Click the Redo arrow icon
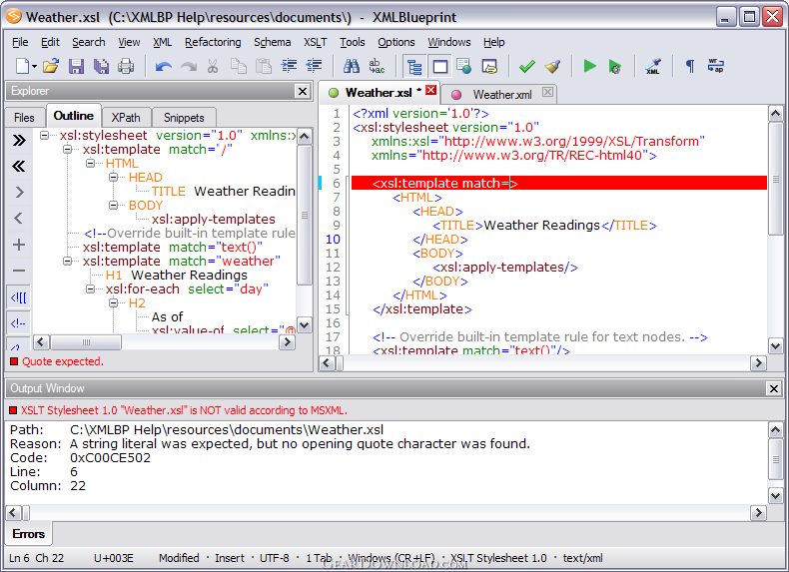 (188, 67)
